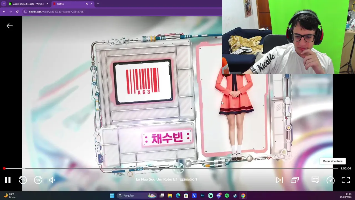Enter fullscreen mode
This screenshot has width=355, height=200.
[x=346, y=180]
